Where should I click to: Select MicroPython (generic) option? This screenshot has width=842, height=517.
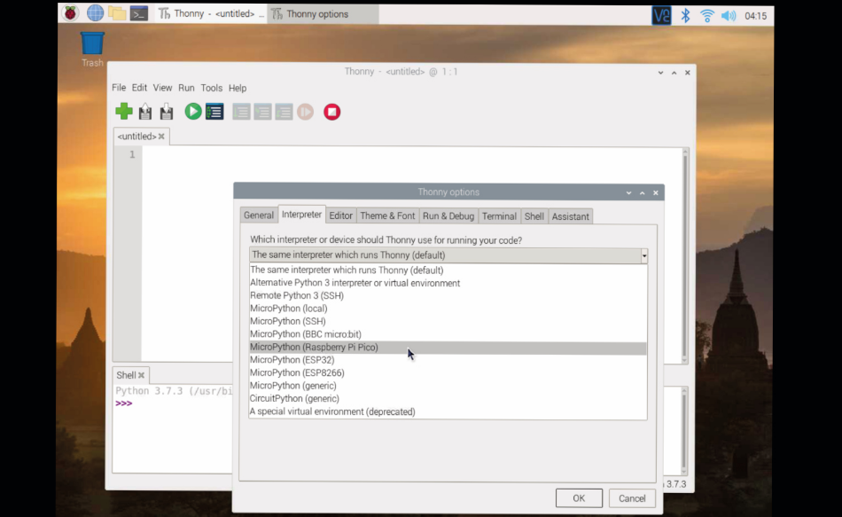[448, 386]
